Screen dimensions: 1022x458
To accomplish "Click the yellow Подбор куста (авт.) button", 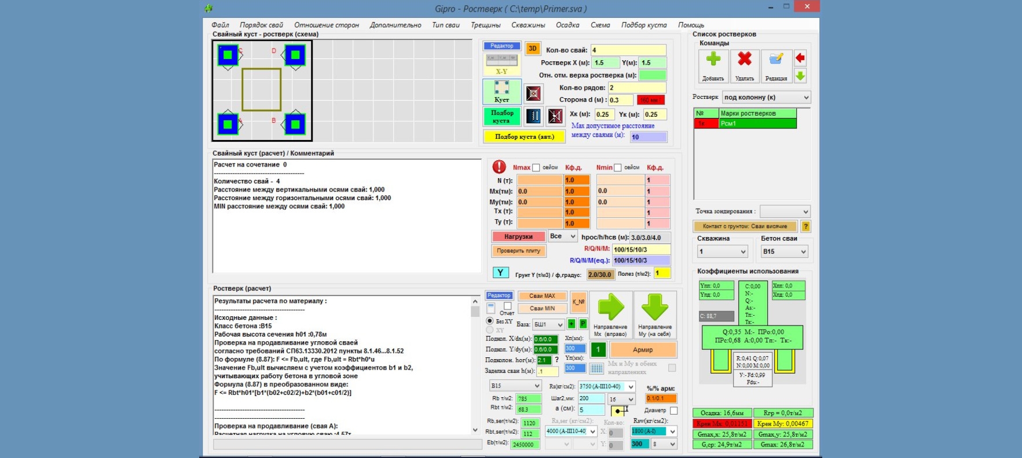I will pyautogui.click(x=525, y=136).
